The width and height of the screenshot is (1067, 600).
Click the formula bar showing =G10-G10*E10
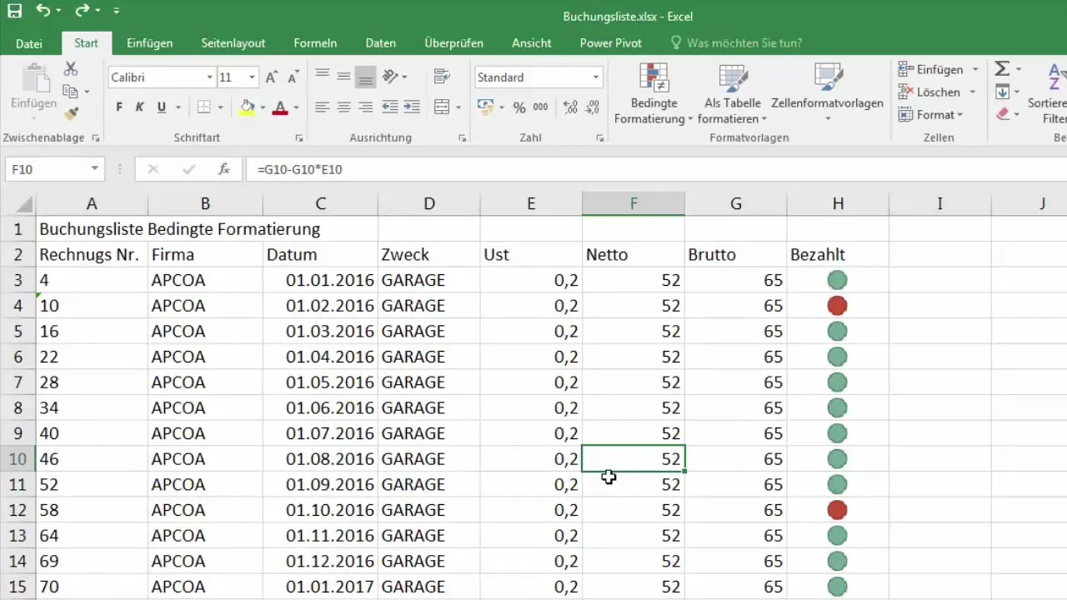coord(657,169)
